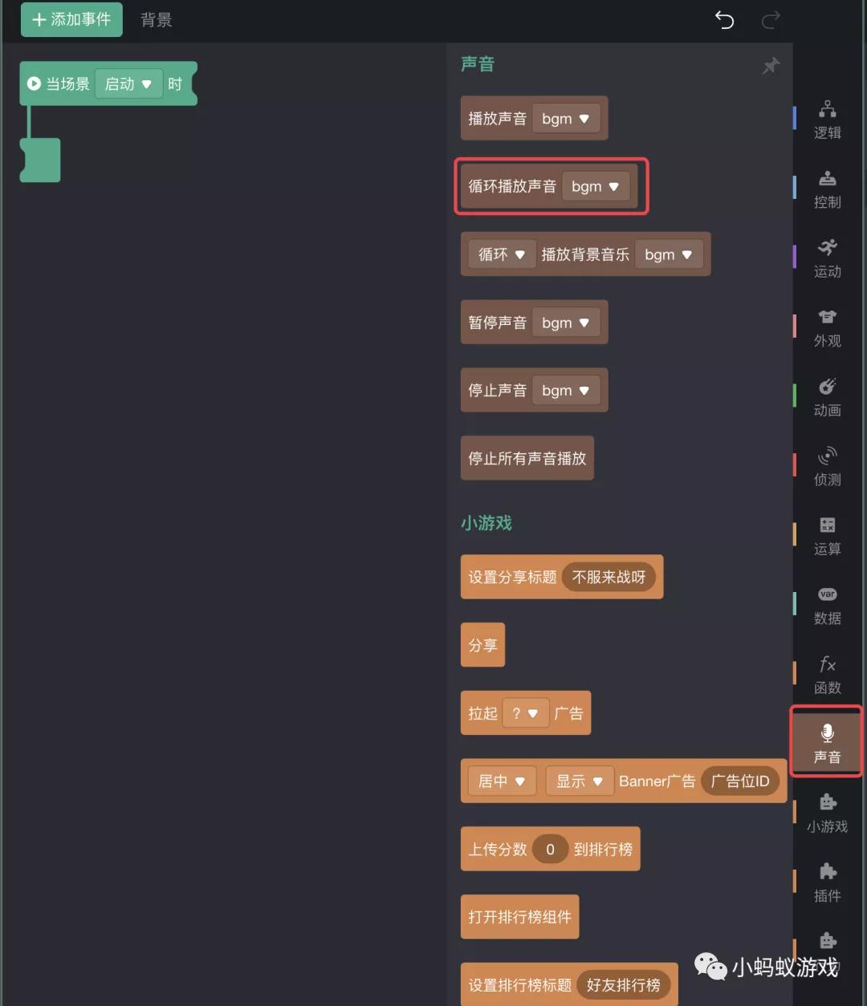
Task: Select the 插件 (Plugin) category icon
Action: (x=827, y=882)
